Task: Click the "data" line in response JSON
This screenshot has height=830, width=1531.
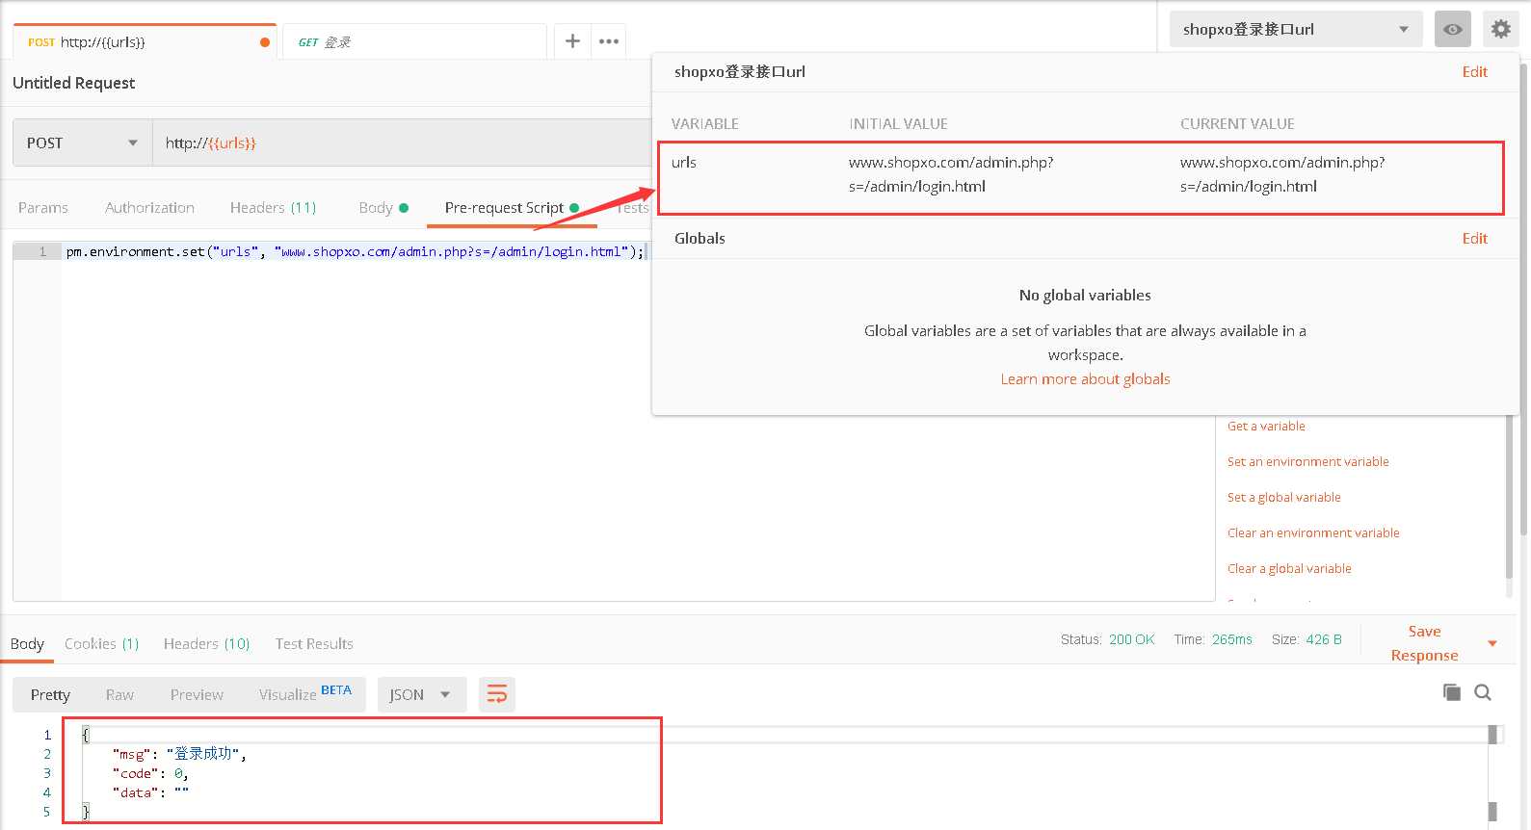Action: (x=150, y=792)
